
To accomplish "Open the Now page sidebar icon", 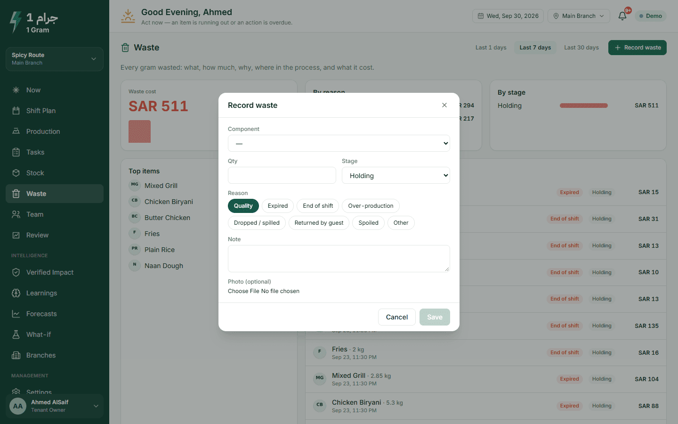I will 16,90.
